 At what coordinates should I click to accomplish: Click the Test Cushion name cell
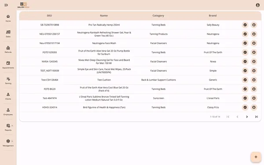click(104, 80)
